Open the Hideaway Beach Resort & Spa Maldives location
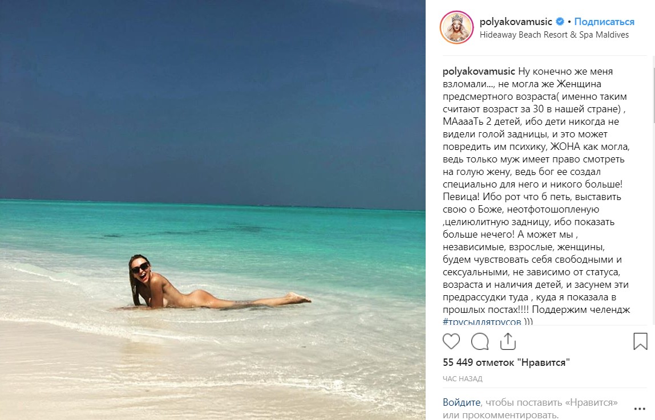655x420 pixels. tap(554, 35)
